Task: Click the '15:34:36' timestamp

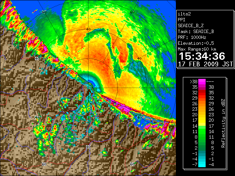Action: point(202,56)
